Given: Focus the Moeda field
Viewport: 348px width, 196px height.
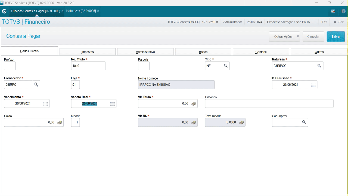Looking at the screenshot, I should [x=75, y=122].
